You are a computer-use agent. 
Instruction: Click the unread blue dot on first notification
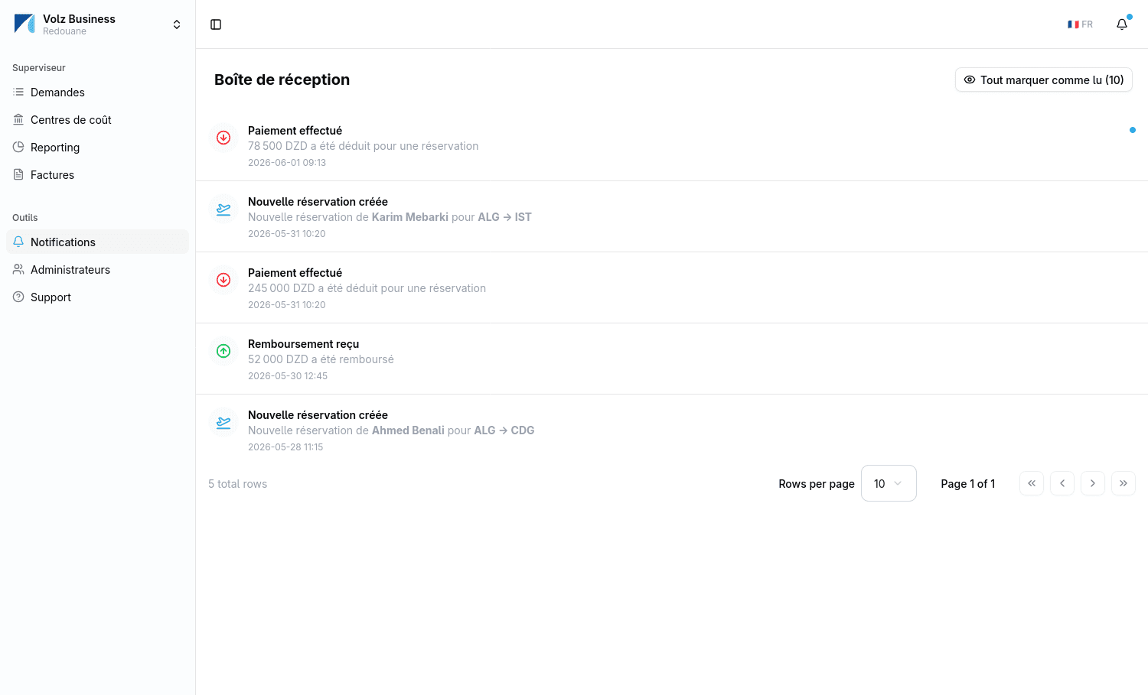pos(1133,130)
